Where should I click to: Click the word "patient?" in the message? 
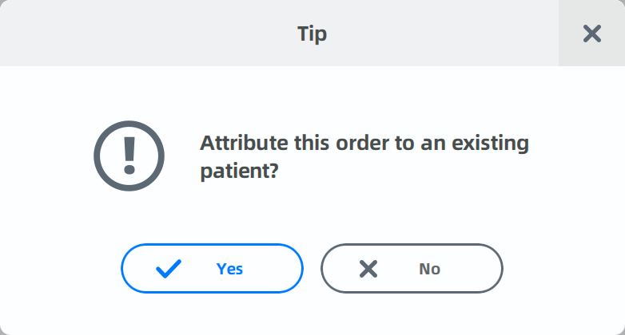tap(239, 171)
